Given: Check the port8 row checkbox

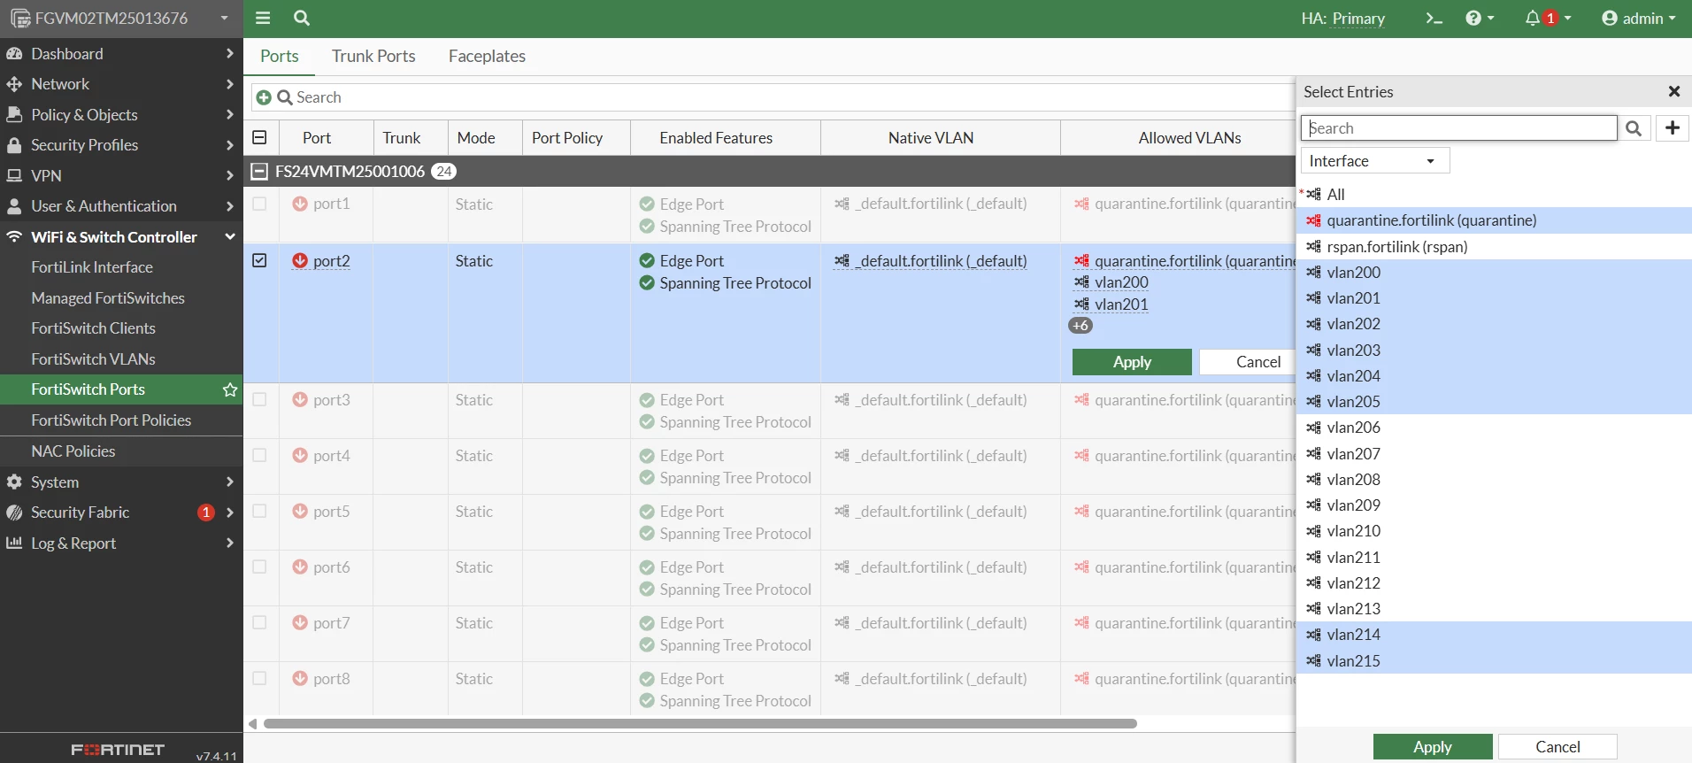Looking at the screenshot, I should tap(259, 678).
